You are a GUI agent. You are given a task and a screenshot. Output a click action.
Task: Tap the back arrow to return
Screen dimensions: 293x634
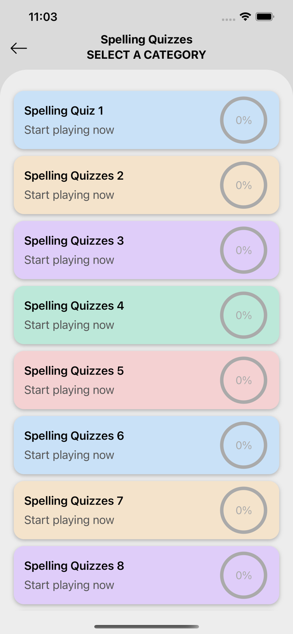(x=19, y=48)
